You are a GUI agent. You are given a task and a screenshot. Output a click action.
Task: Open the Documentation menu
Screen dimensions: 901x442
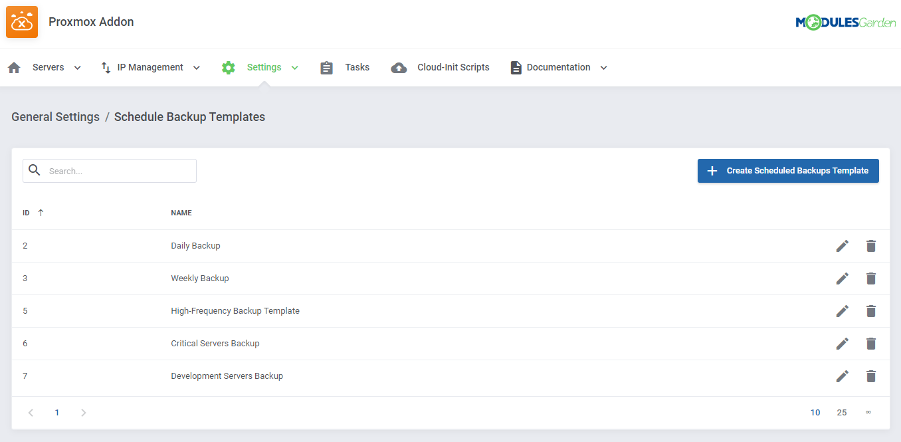click(x=559, y=68)
